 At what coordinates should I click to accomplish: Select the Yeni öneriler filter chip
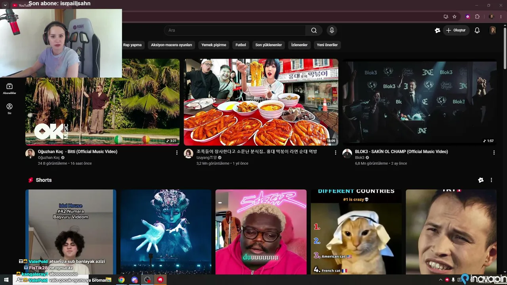click(327, 45)
